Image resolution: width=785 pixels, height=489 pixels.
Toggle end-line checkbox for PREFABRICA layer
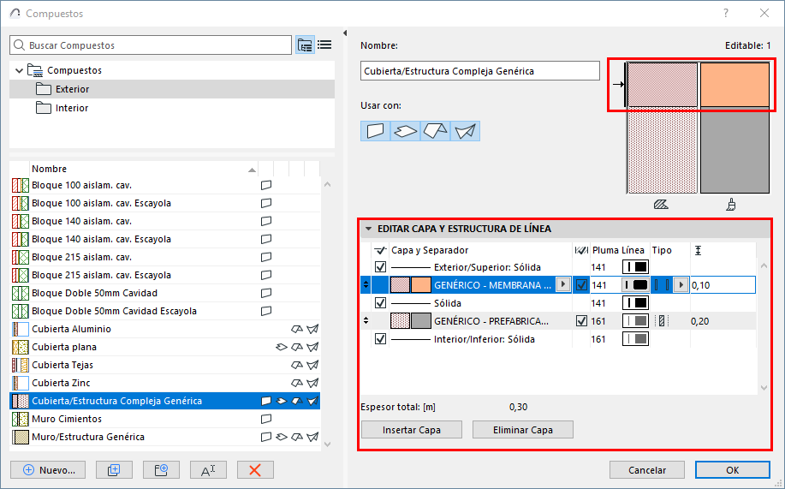581,321
